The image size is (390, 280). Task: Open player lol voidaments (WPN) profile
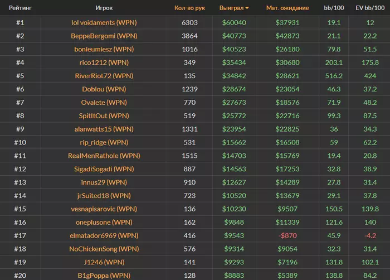coord(104,23)
